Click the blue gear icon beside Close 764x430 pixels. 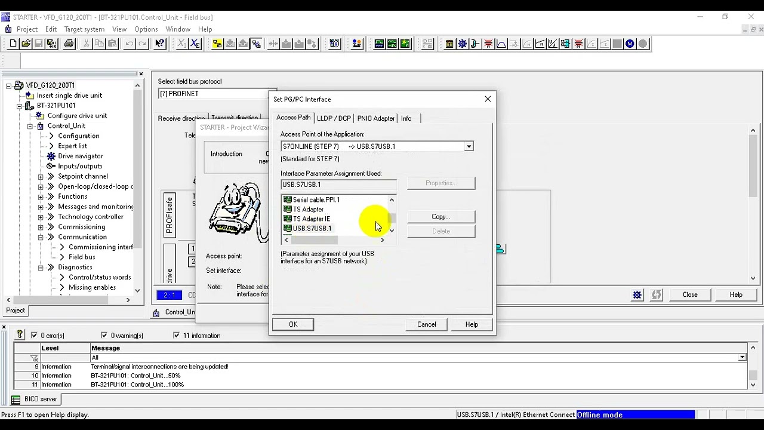pyautogui.click(x=637, y=294)
